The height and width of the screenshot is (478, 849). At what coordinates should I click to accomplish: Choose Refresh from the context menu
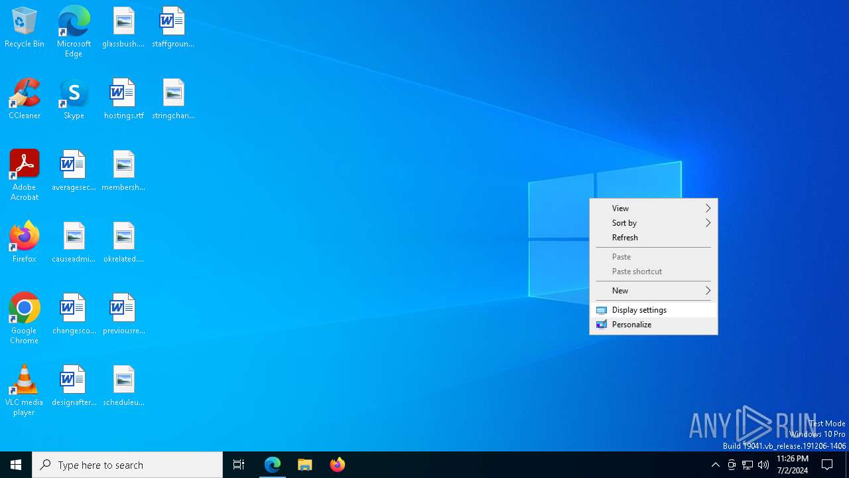[653, 238]
